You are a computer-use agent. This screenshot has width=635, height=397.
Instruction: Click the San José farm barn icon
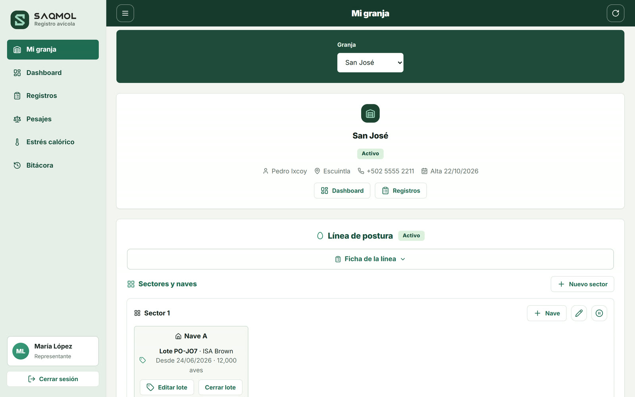point(370,114)
